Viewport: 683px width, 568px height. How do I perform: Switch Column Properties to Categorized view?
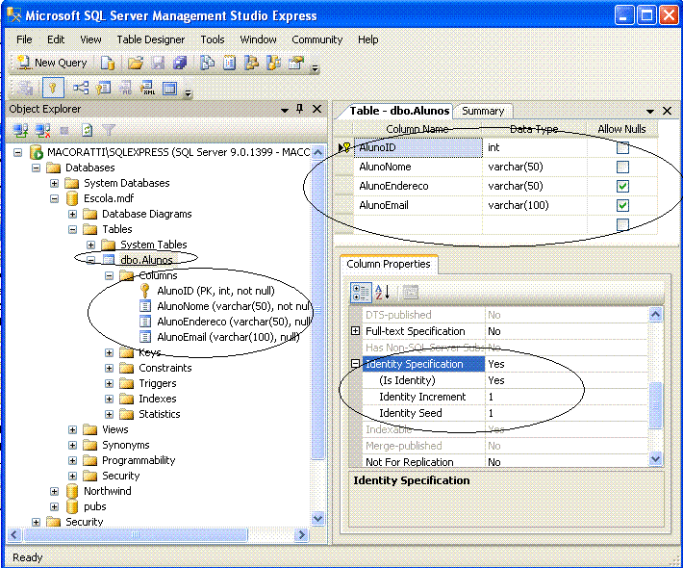(x=361, y=293)
